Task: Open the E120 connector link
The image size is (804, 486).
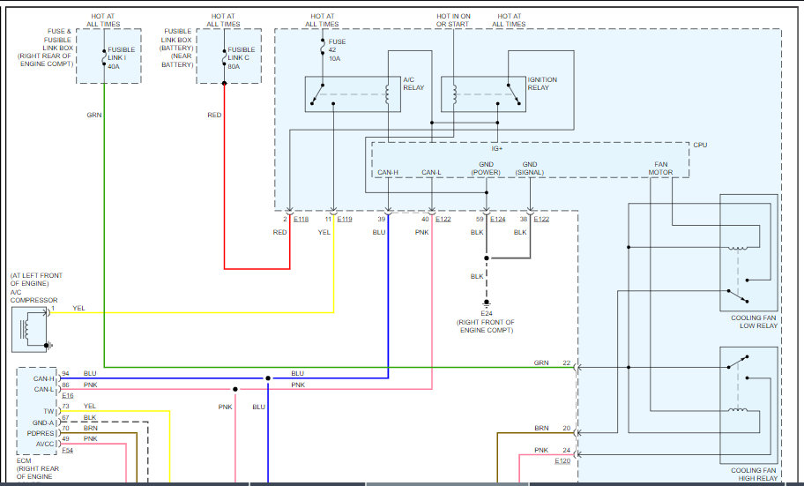Action: [x=562, y=460]
